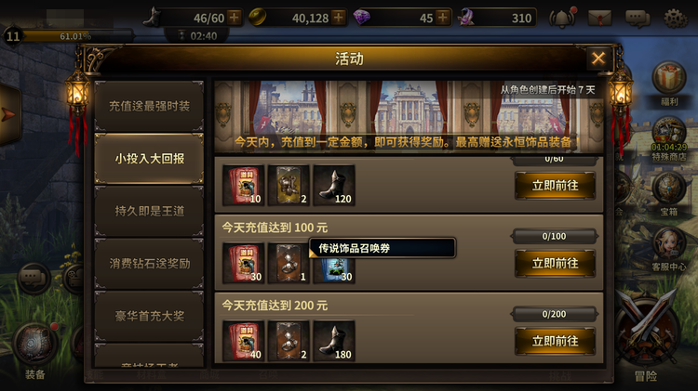Open the settings gear icon
This screenshot has height=391, width=698.
click(676, 19)
